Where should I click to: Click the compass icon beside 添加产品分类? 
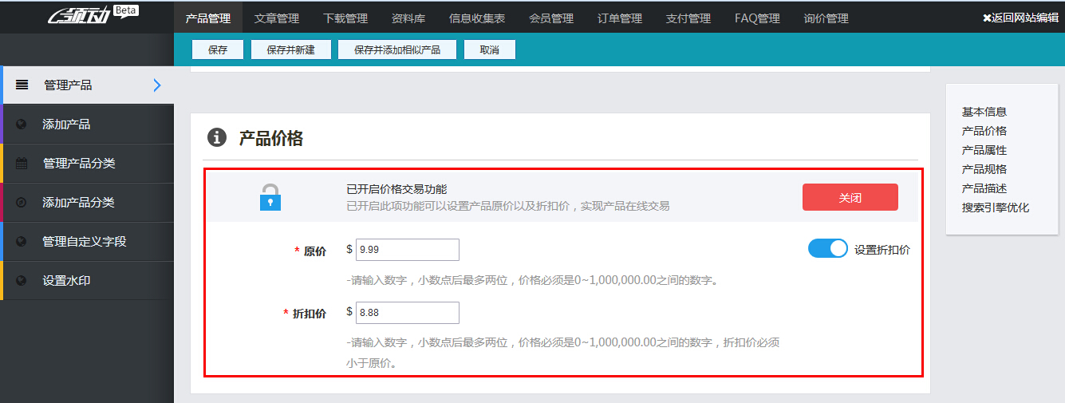pos(22,203)
